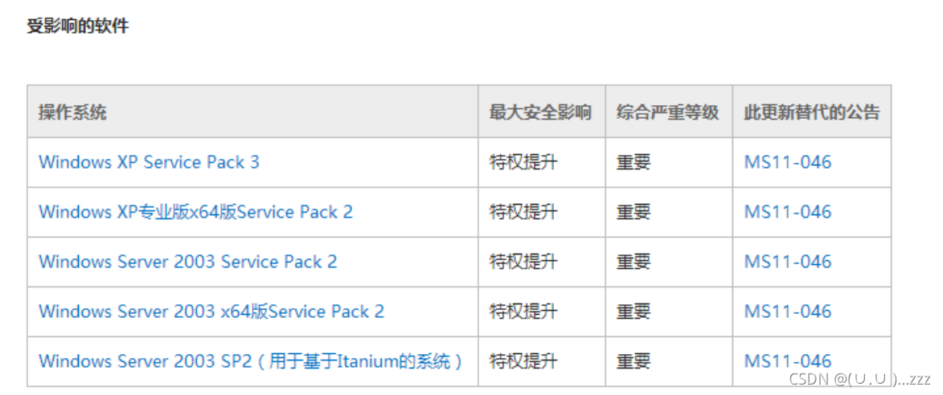
Task: Click the CSDN watermark text
Action: click(x=859, y=379)
